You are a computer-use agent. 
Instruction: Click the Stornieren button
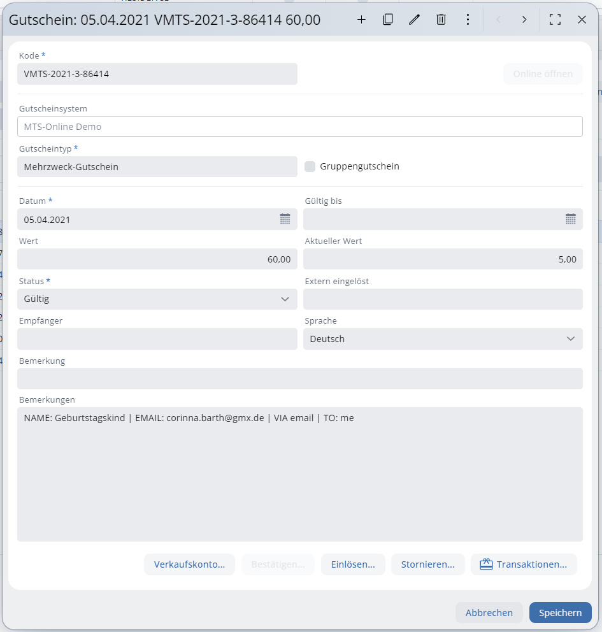coord(427,564)
